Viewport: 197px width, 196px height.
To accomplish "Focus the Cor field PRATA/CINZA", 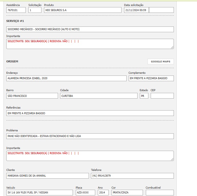I will pyautogui.click(x=127, y=193).
